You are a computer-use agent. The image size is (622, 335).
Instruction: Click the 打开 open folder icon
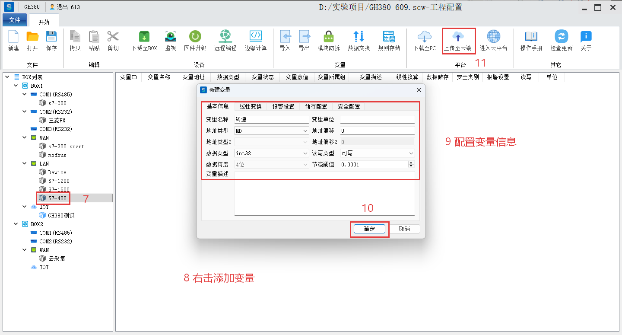pyautogui.click(x=32, y=37)
